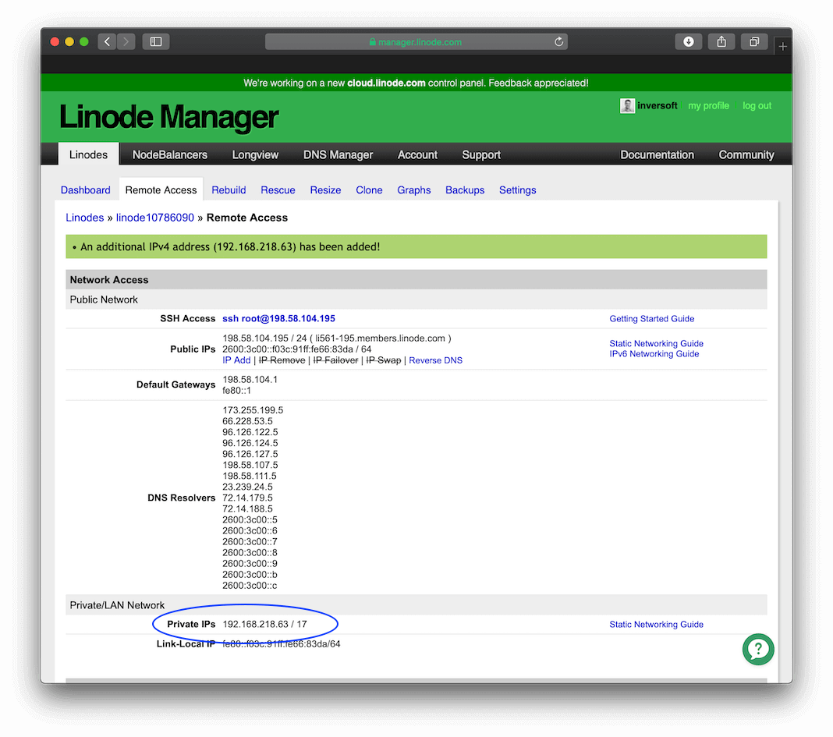
Task: Click the inversoft username
Action: [658, 106]
